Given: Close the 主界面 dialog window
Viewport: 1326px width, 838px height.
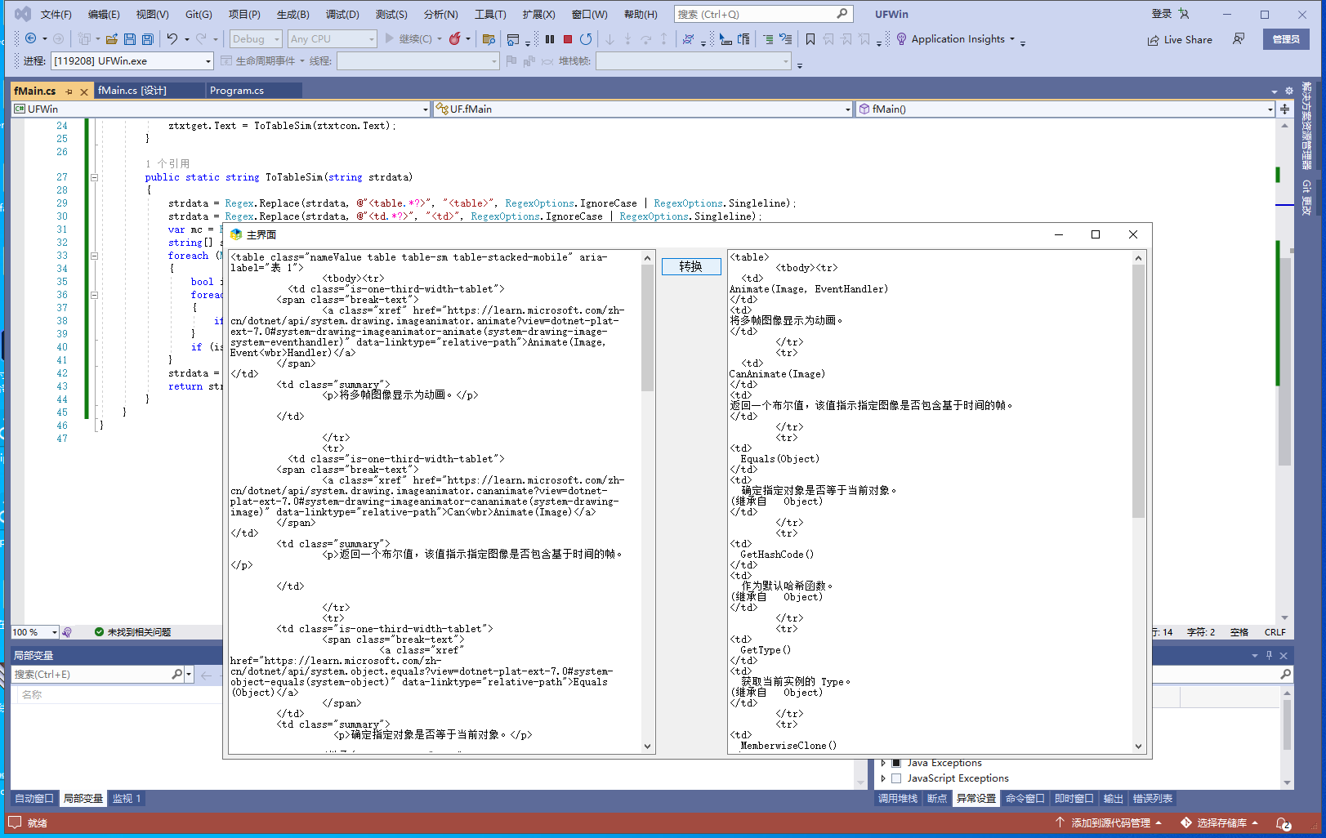Looking at the screenshot, I should (1133, 234).
